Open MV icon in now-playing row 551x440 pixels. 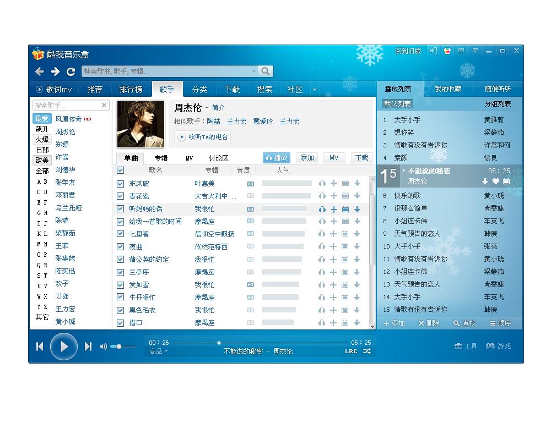506,182
